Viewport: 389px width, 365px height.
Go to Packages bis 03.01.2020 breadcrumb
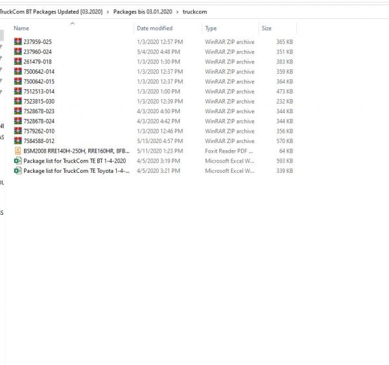(143, 12)
